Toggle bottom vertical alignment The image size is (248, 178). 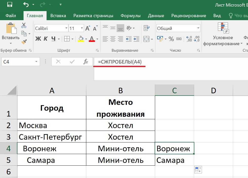[120, 28]
